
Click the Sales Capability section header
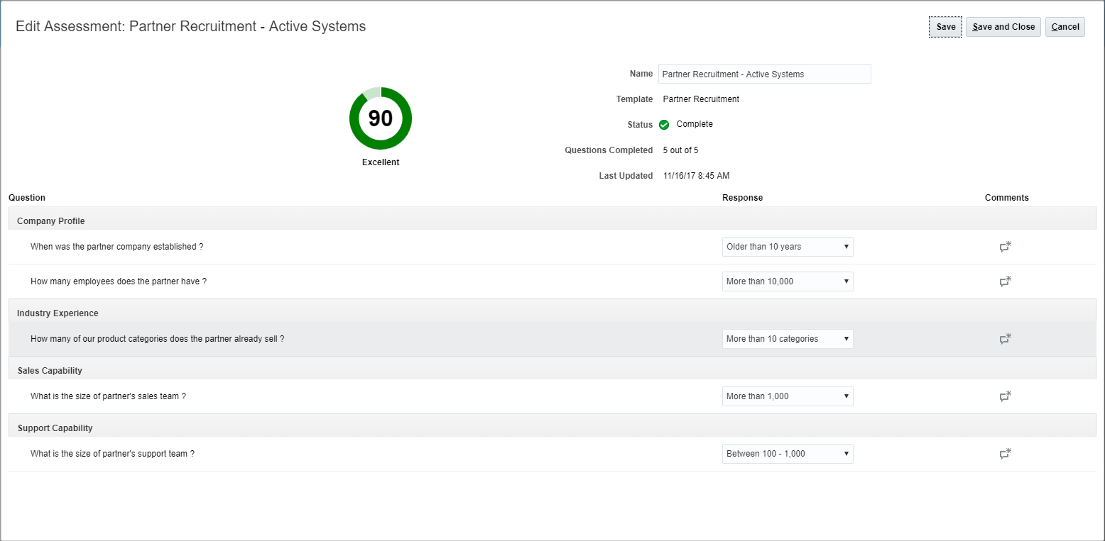(x=50, y=371)
